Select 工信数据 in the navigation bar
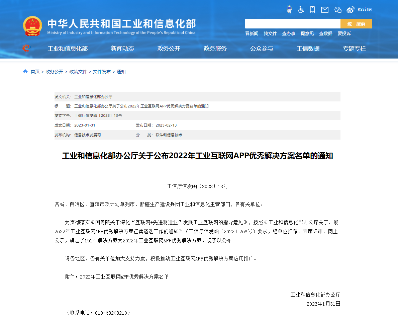398x316 pixels. tap(308, 48)
